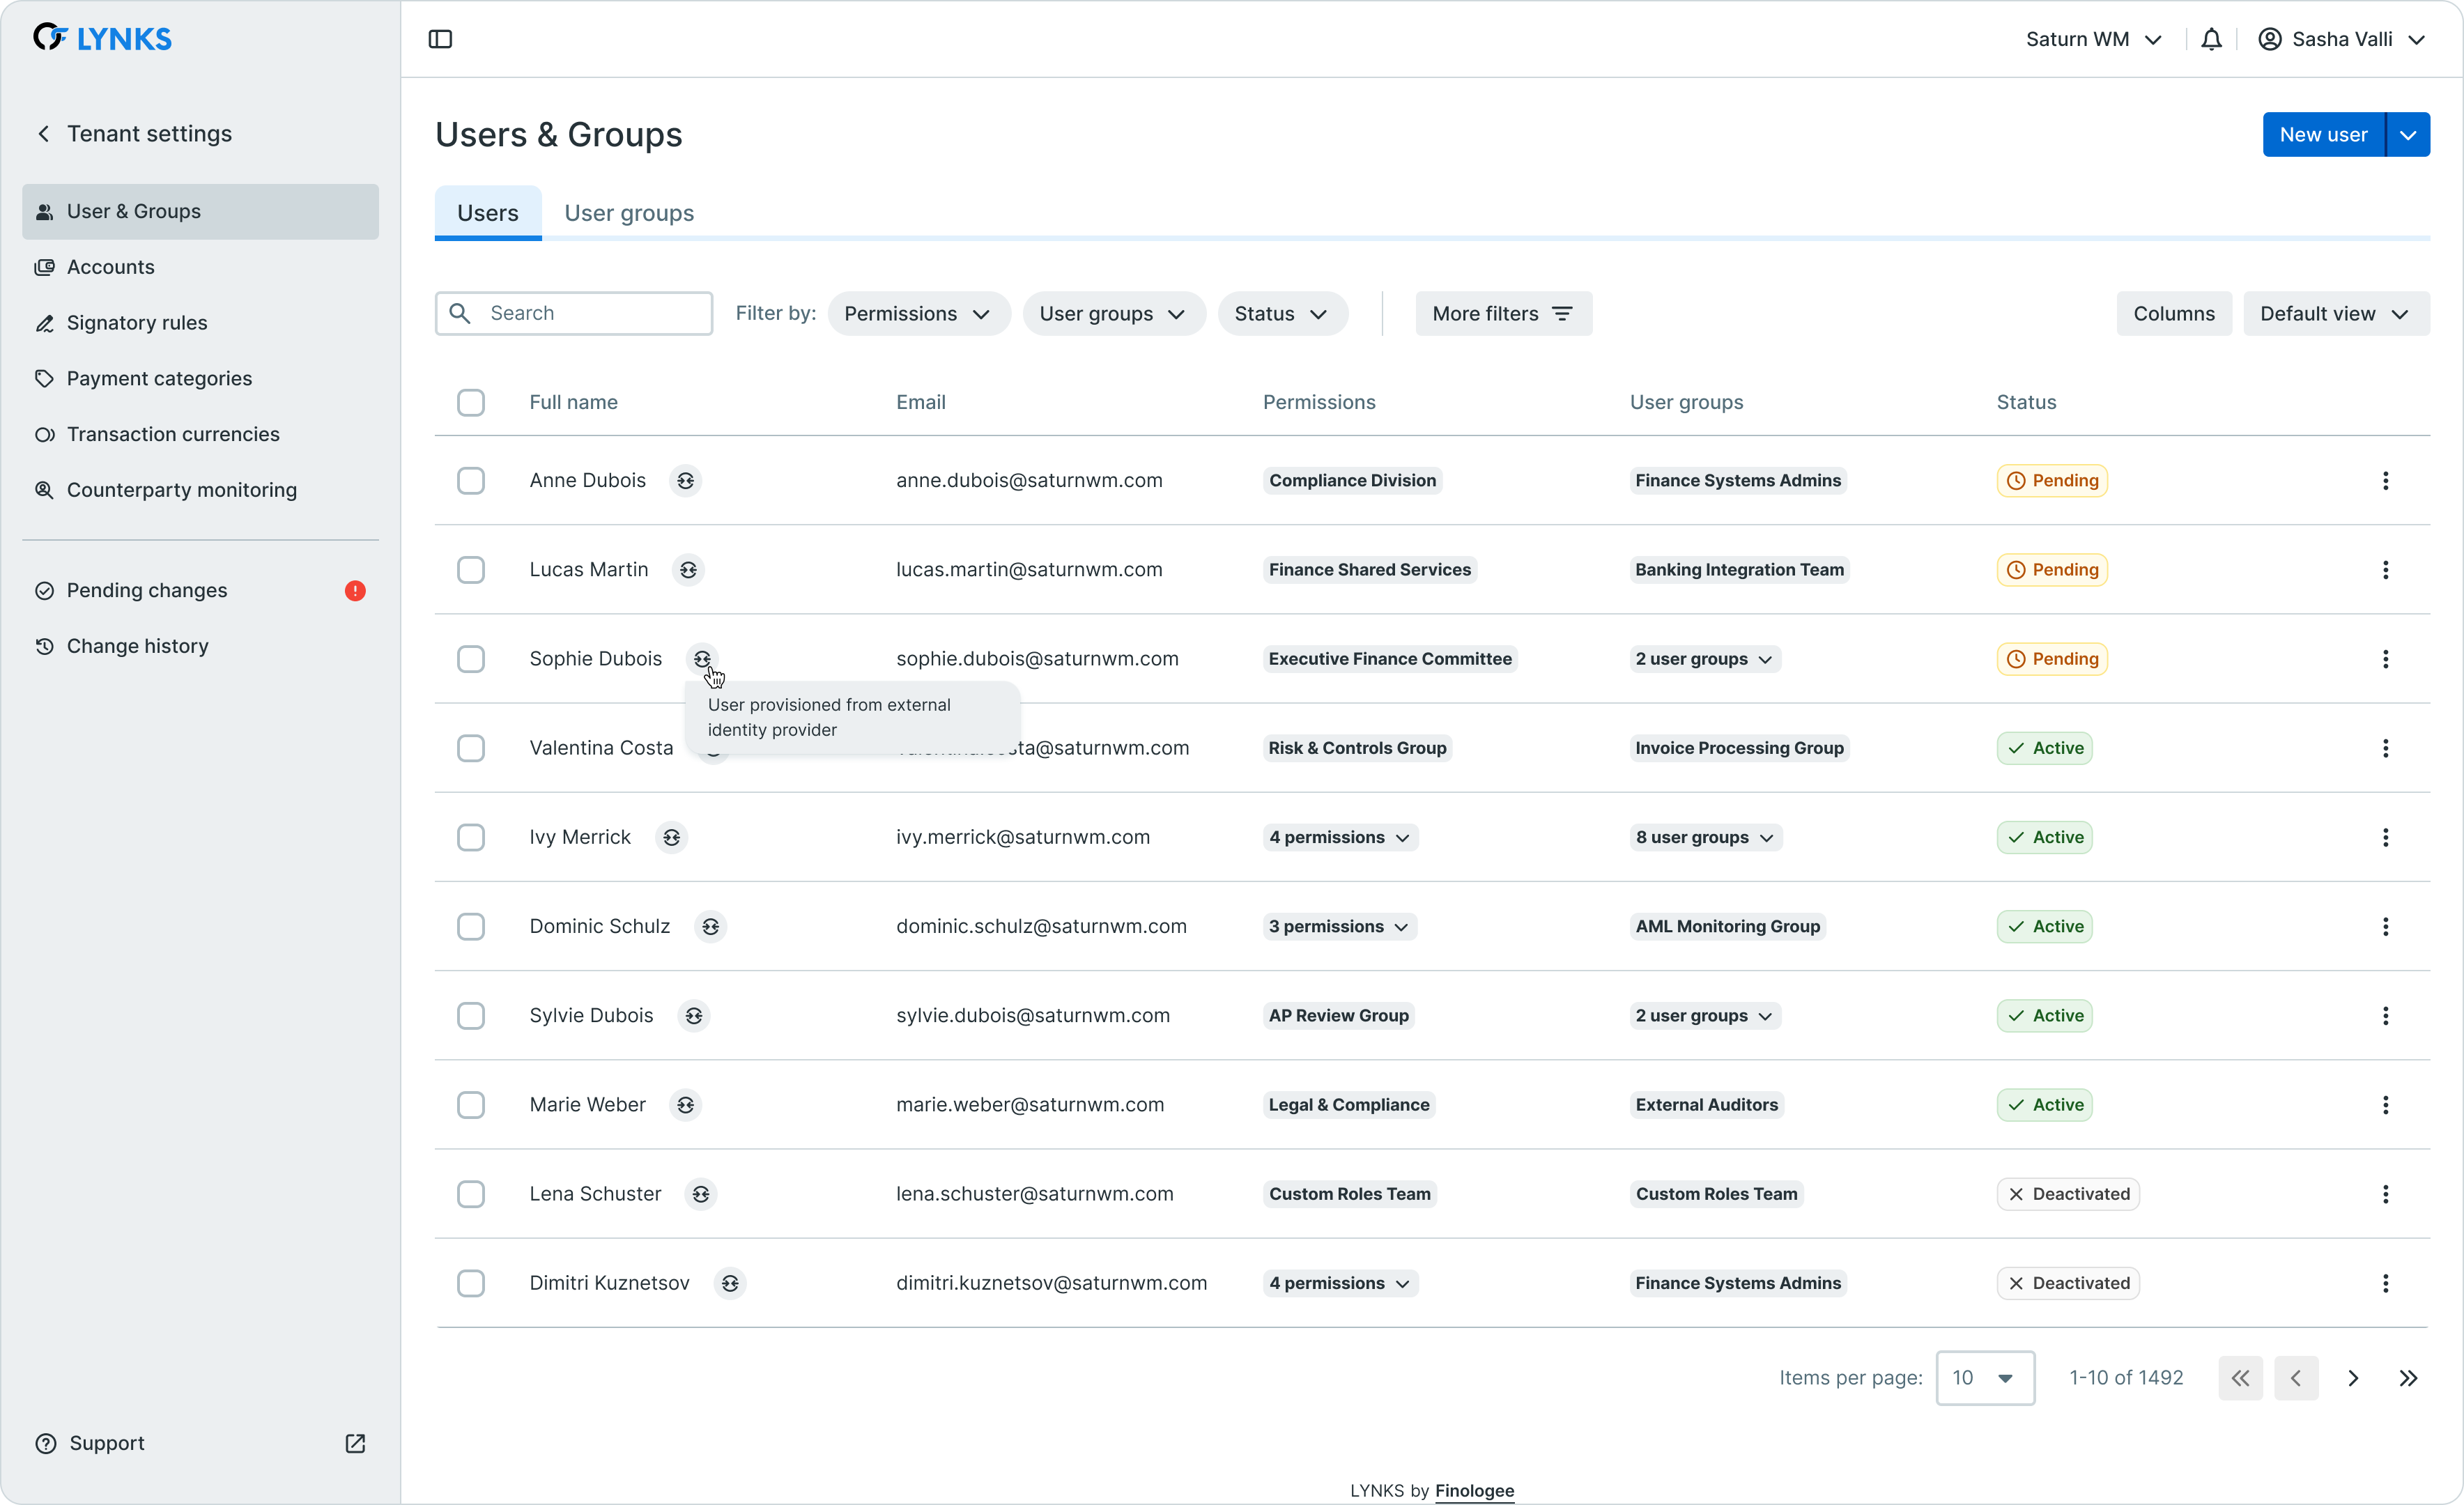Open row actions for Dimitri Kuznetsov
Viewport: 2464px width, 1505px height.
tap(2385, 1283)
